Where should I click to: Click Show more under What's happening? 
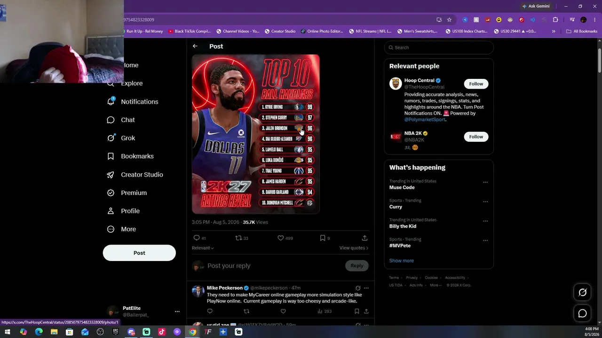402,261
